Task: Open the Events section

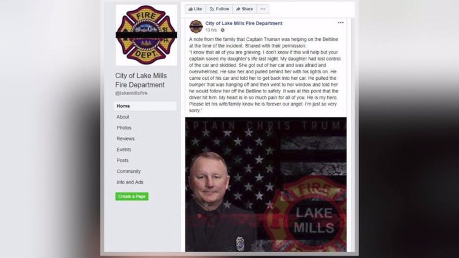Action: 124,150
